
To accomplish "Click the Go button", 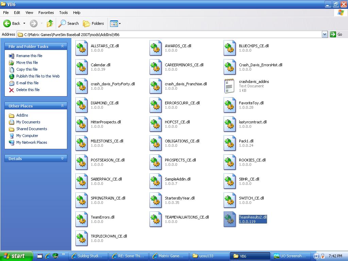I will coord(336,34).
